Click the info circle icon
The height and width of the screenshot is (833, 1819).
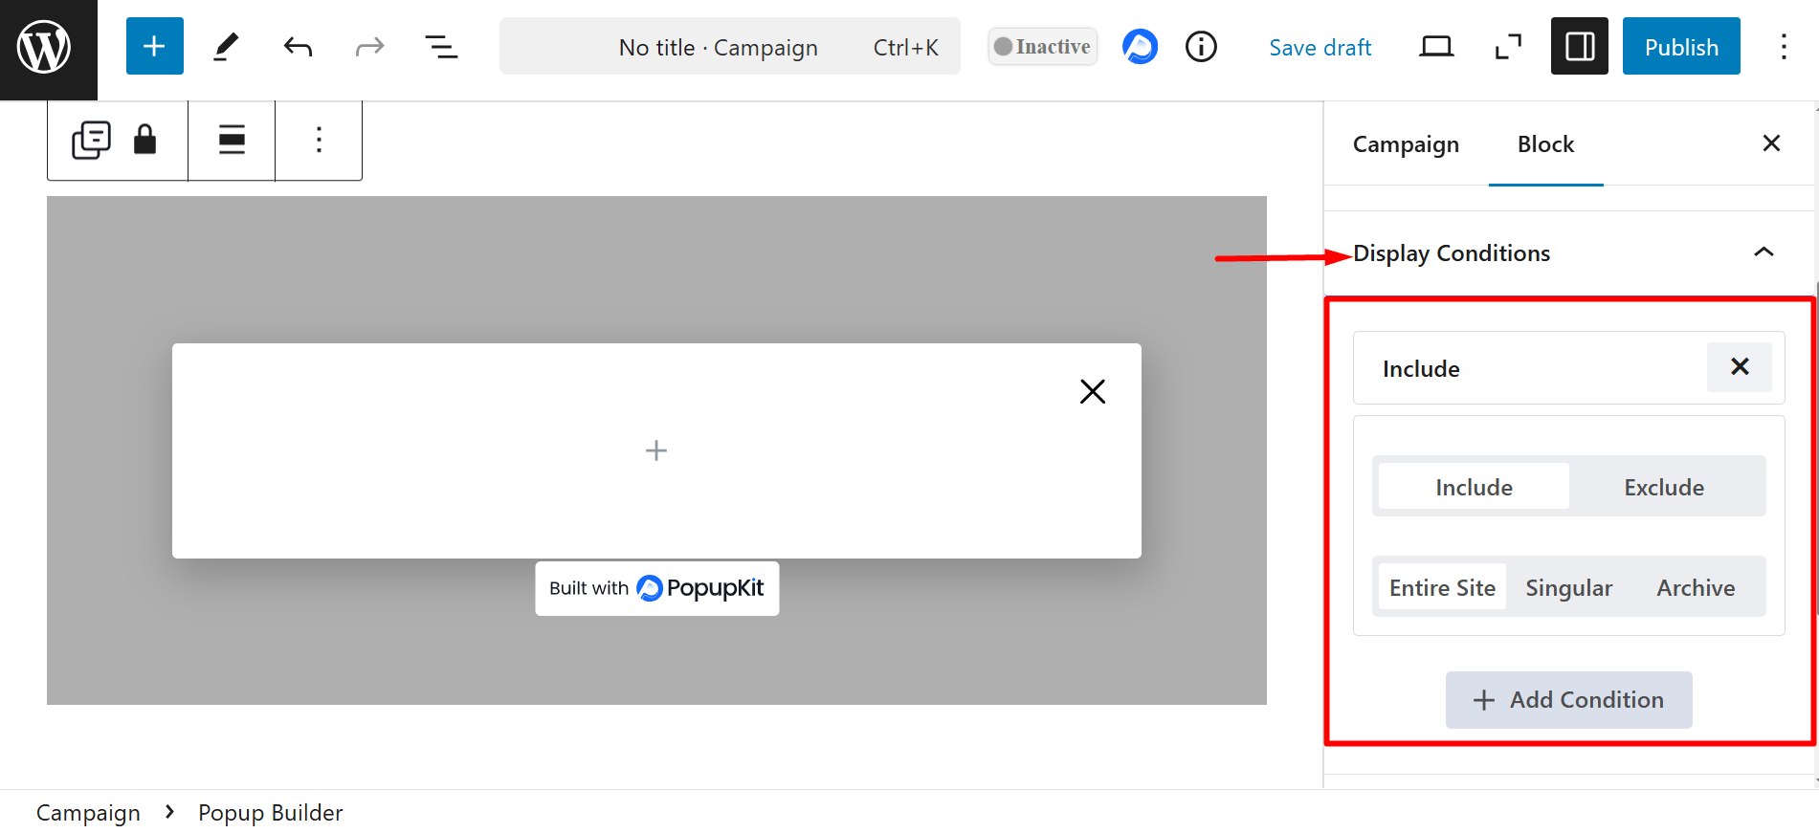pos(1201,47)
